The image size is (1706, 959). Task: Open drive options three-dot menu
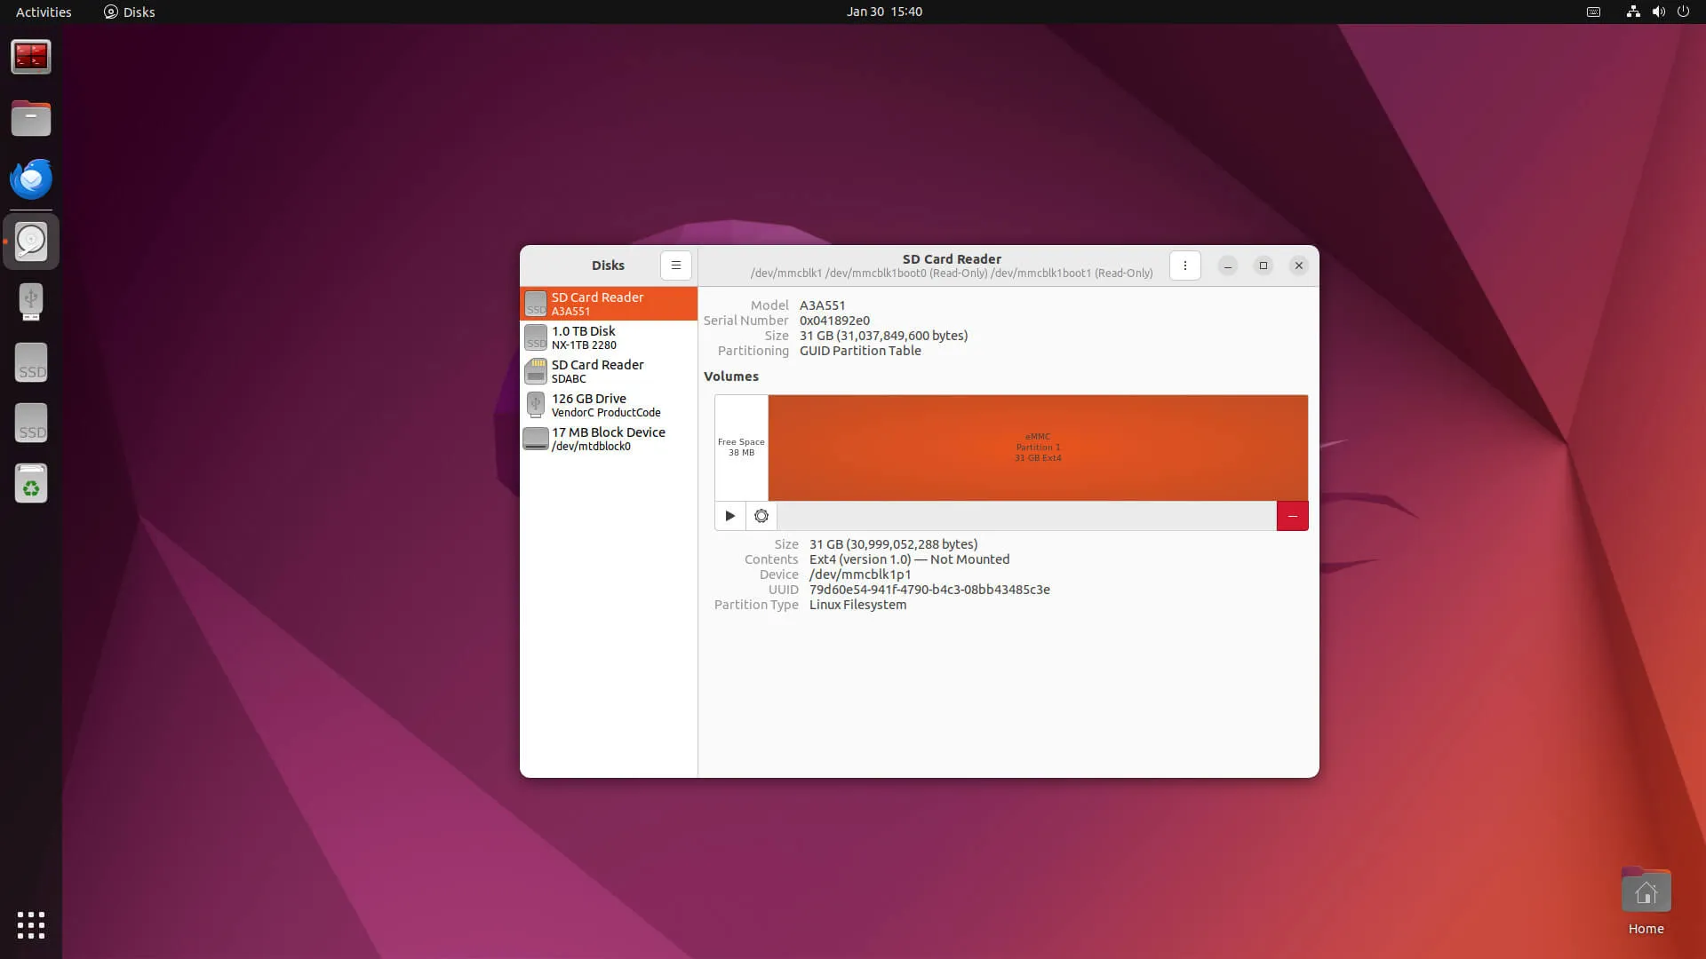tap(1184, 266)
